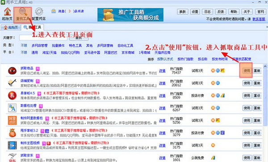Click the list scrollbar up arrow
The image size is (268, 162).
[265, 66]
